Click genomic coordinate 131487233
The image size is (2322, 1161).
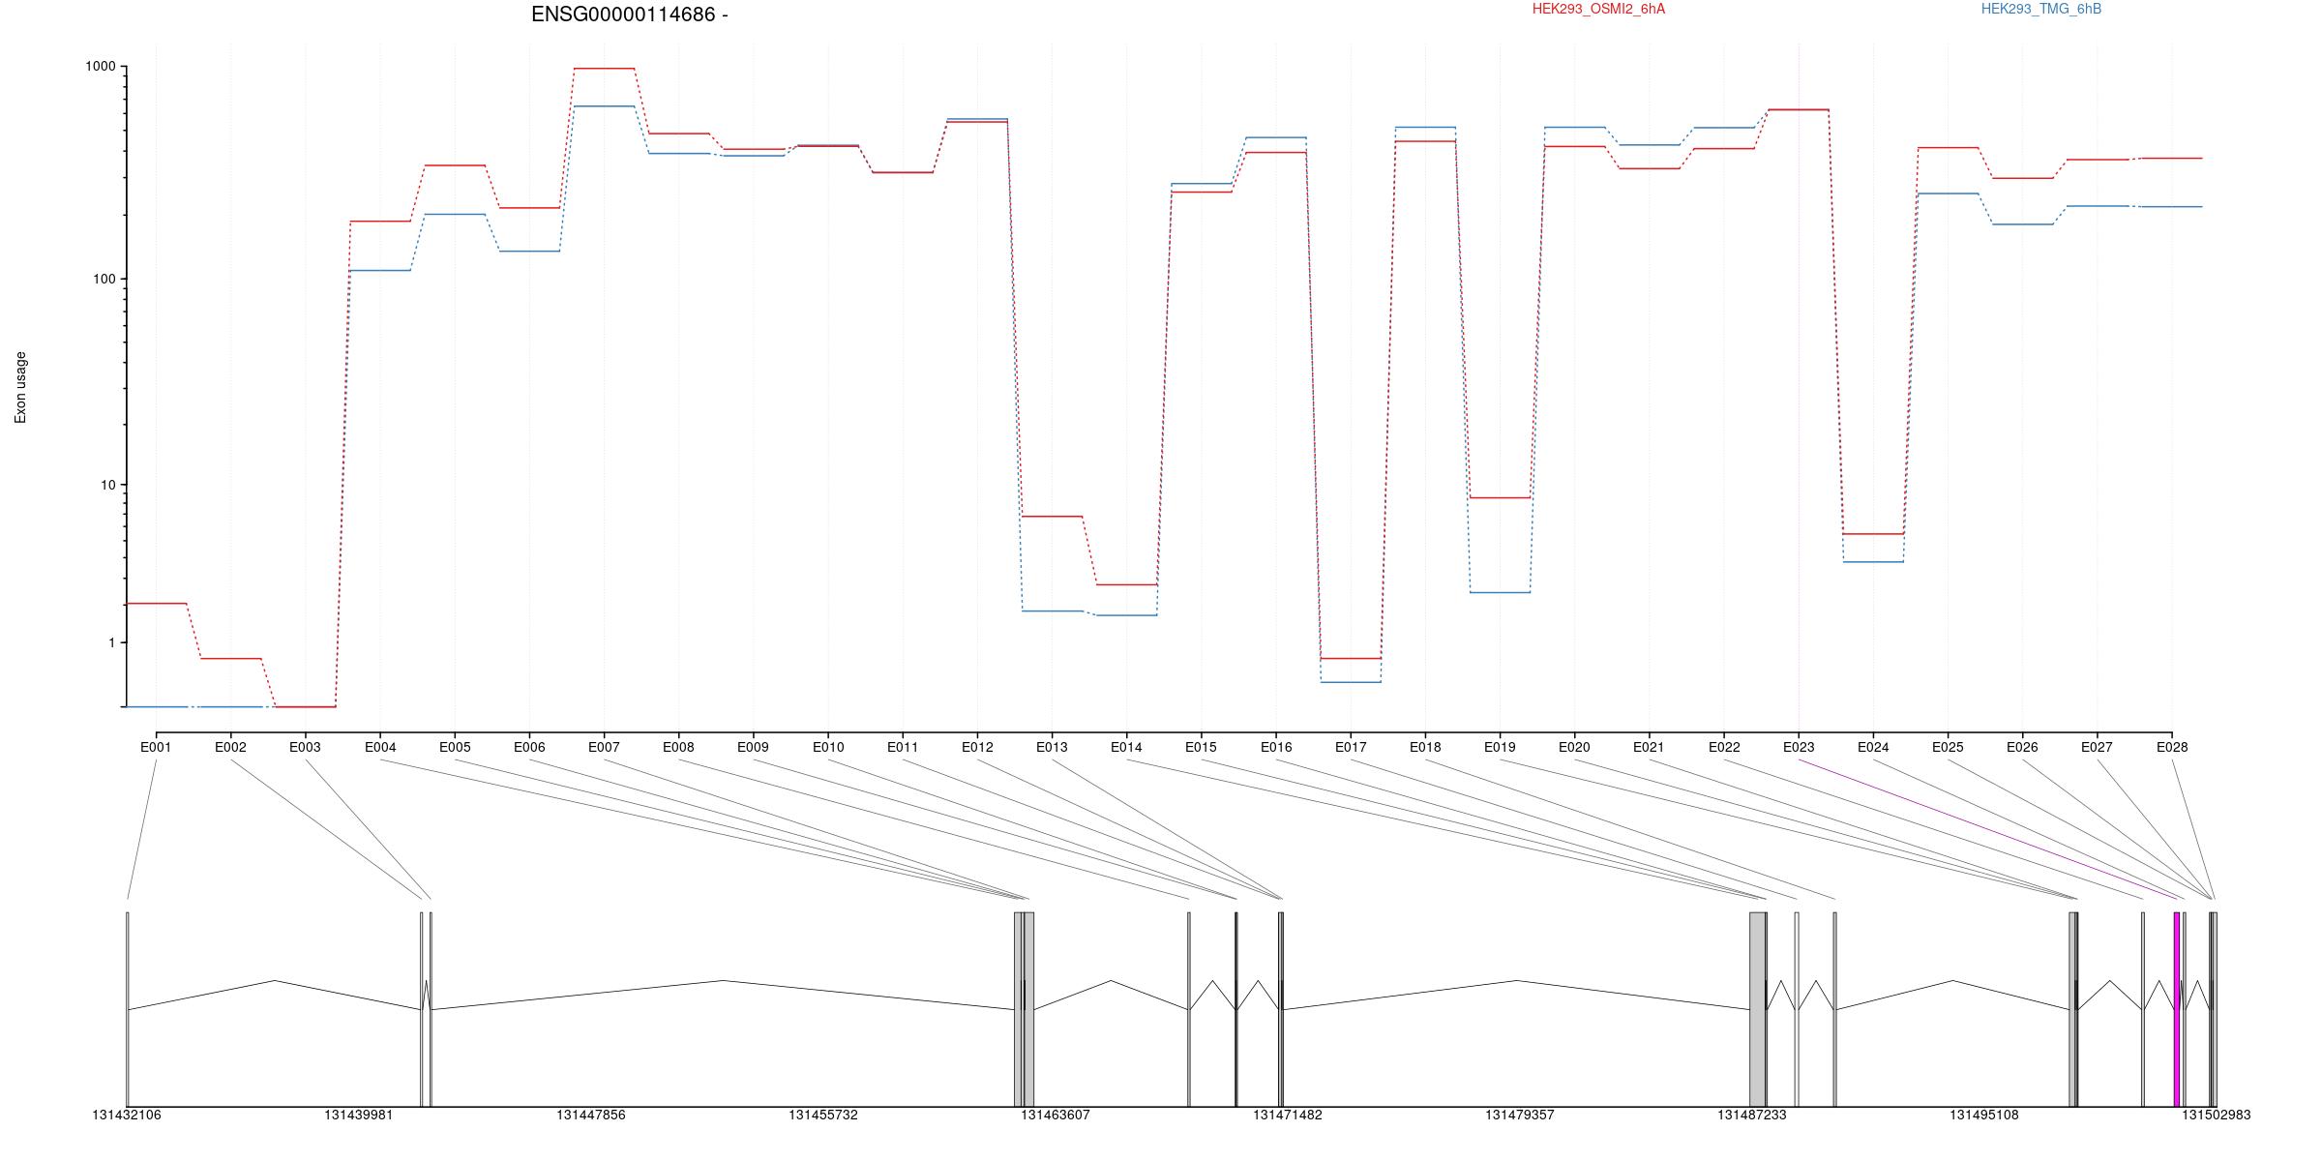1752,1116
